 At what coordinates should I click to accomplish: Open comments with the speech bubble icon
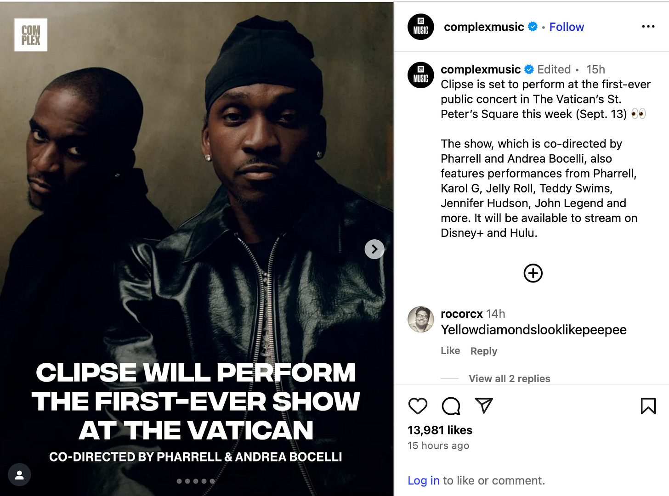(x=451, y=406)
